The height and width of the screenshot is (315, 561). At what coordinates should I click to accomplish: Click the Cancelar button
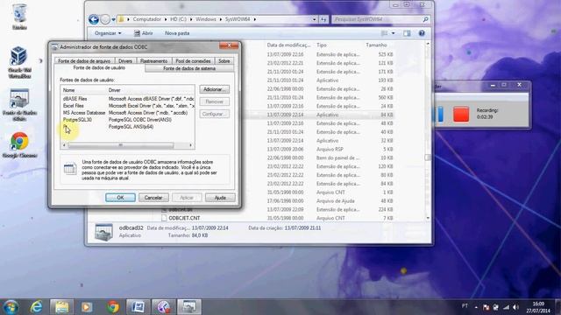tap(153, 198)
